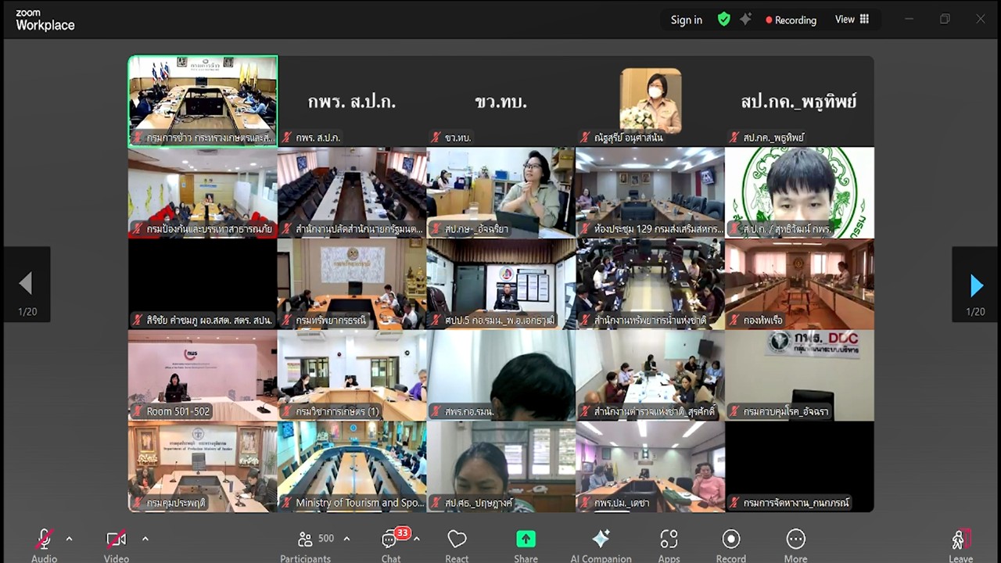This screenshot has height=563, width=1001.
Task: Click the Recording status indicator
Action: click(791, 20)
